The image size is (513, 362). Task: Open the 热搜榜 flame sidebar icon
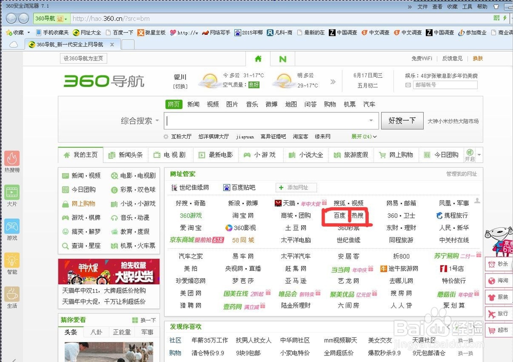[12, 158]
